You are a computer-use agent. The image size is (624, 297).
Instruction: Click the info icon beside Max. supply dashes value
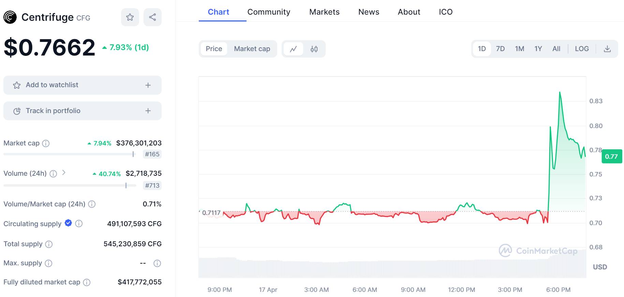point(157,263)
